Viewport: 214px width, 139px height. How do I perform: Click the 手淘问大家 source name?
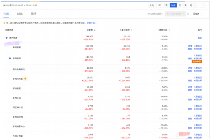point(18,79)
